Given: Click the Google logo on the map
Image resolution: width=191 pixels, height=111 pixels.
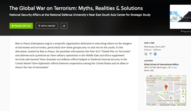Looking at the screenshot, I should click(151, 104).
